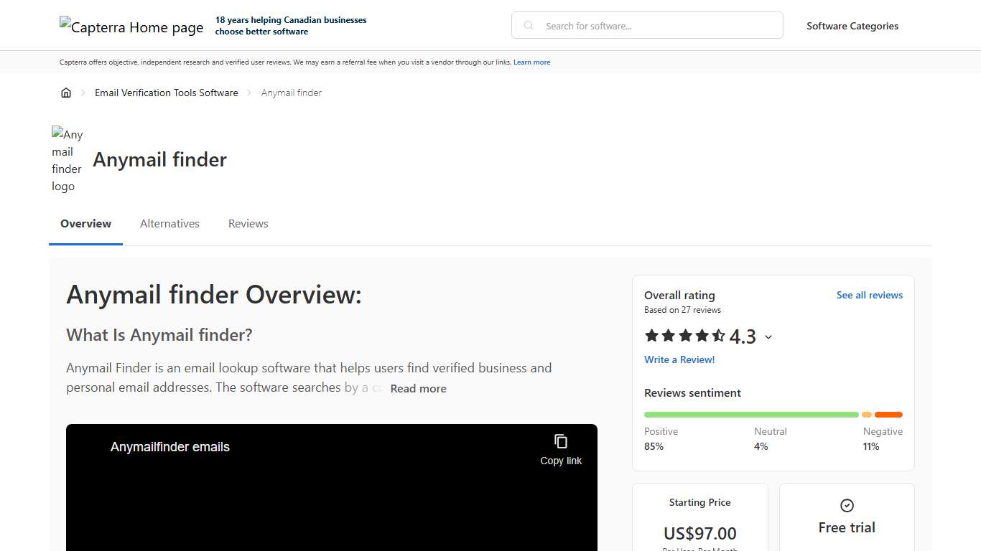Open See all reviews
This screenshot has height=551, width=981.
pos(870,295)
